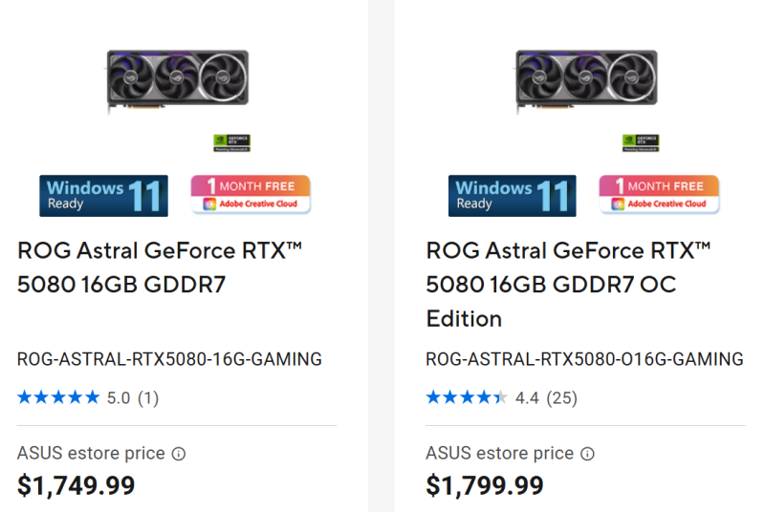Open the (25) reviews count

pyautogui.click(x=561, y=397)
